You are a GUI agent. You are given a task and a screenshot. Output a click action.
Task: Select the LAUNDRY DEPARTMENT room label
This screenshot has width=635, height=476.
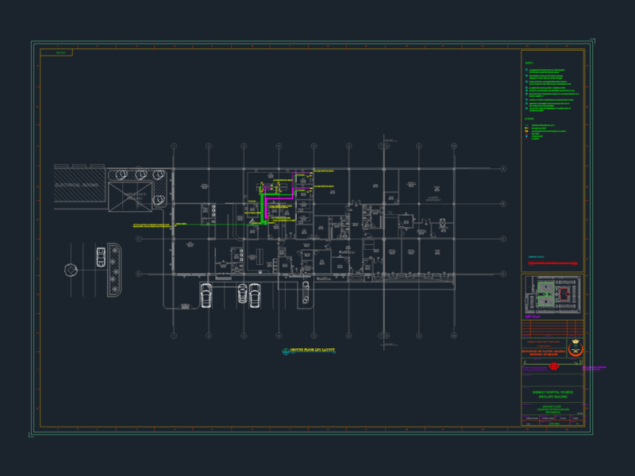pos(433,199)
